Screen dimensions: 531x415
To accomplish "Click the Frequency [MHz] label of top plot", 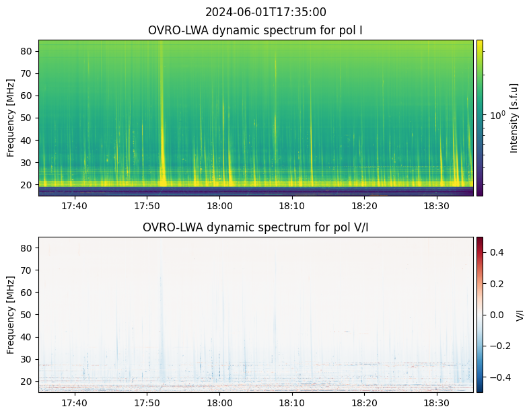I will [11, 118].
